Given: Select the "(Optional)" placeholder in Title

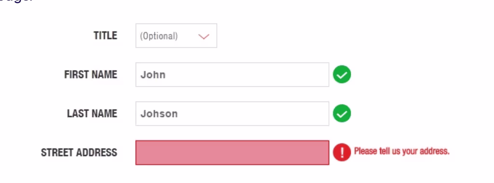Looking at the screenshot, I should coord(159,36).
